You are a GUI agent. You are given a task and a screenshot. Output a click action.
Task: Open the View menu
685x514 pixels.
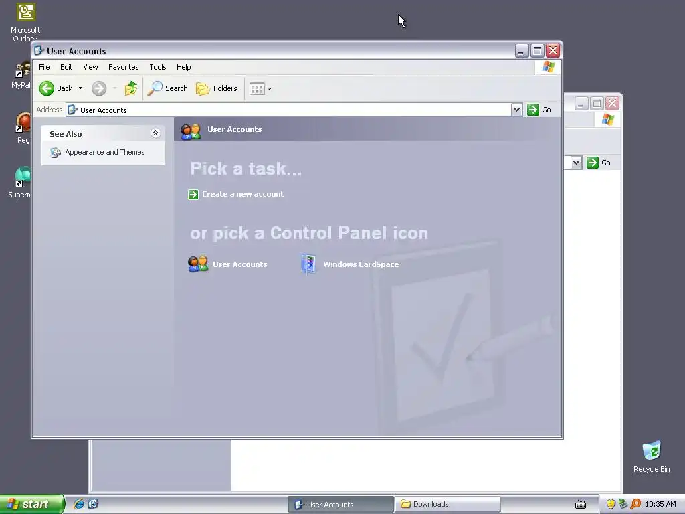90,67
